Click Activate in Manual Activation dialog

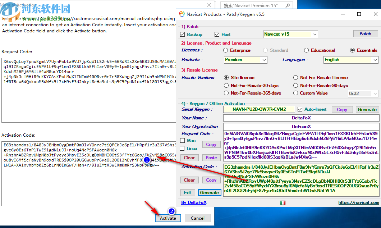pos(168,218)
